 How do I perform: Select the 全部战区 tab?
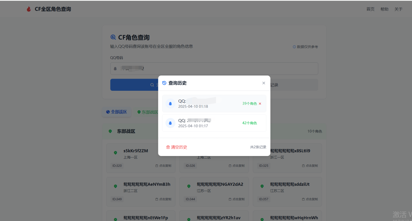point(117,112)
